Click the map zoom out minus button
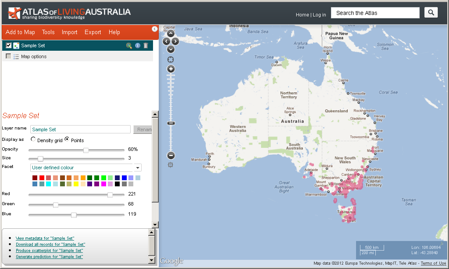The height and width of the screenshot is (269, 449). [171, 155]
